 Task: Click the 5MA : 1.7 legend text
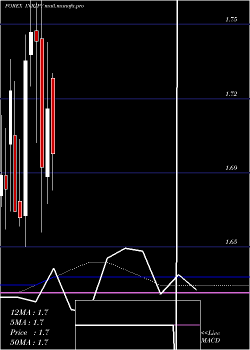click(27, 322)
